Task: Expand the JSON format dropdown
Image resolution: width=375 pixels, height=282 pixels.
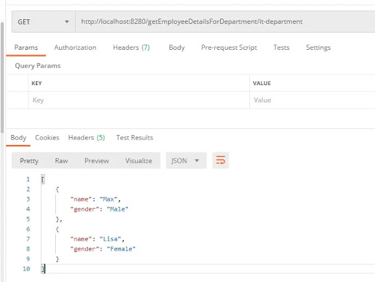Action: [x=186, y=160]
